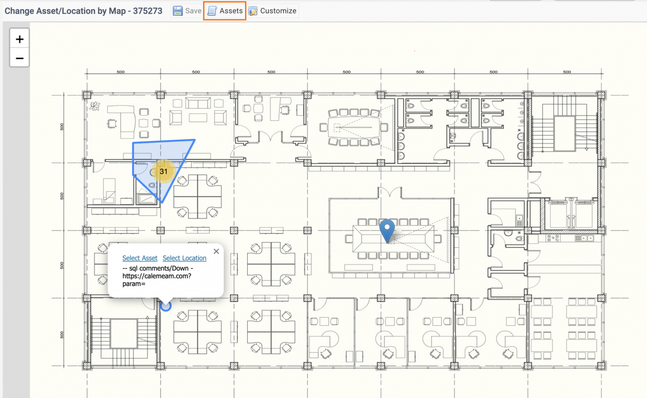Image resolution: width=647 pixels, height=398 pixels.
Task: Click the Change Asset/Location by Map title
Action: point(83,11)
